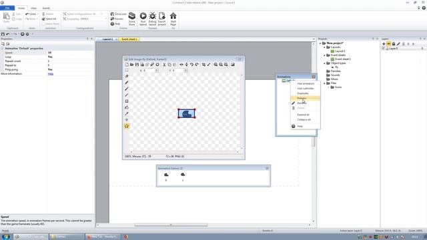Collapse the Event sheets folder

pyautogui.click(x=324, y=55)
